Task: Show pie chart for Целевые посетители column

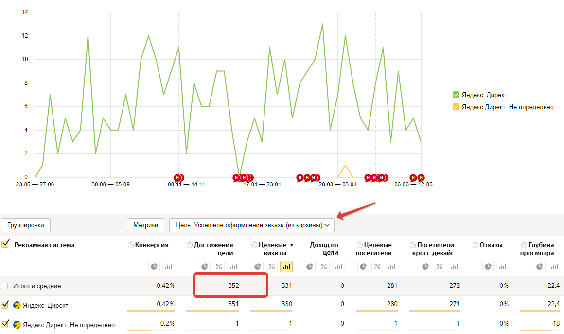Action: click(x=363, y=267)
